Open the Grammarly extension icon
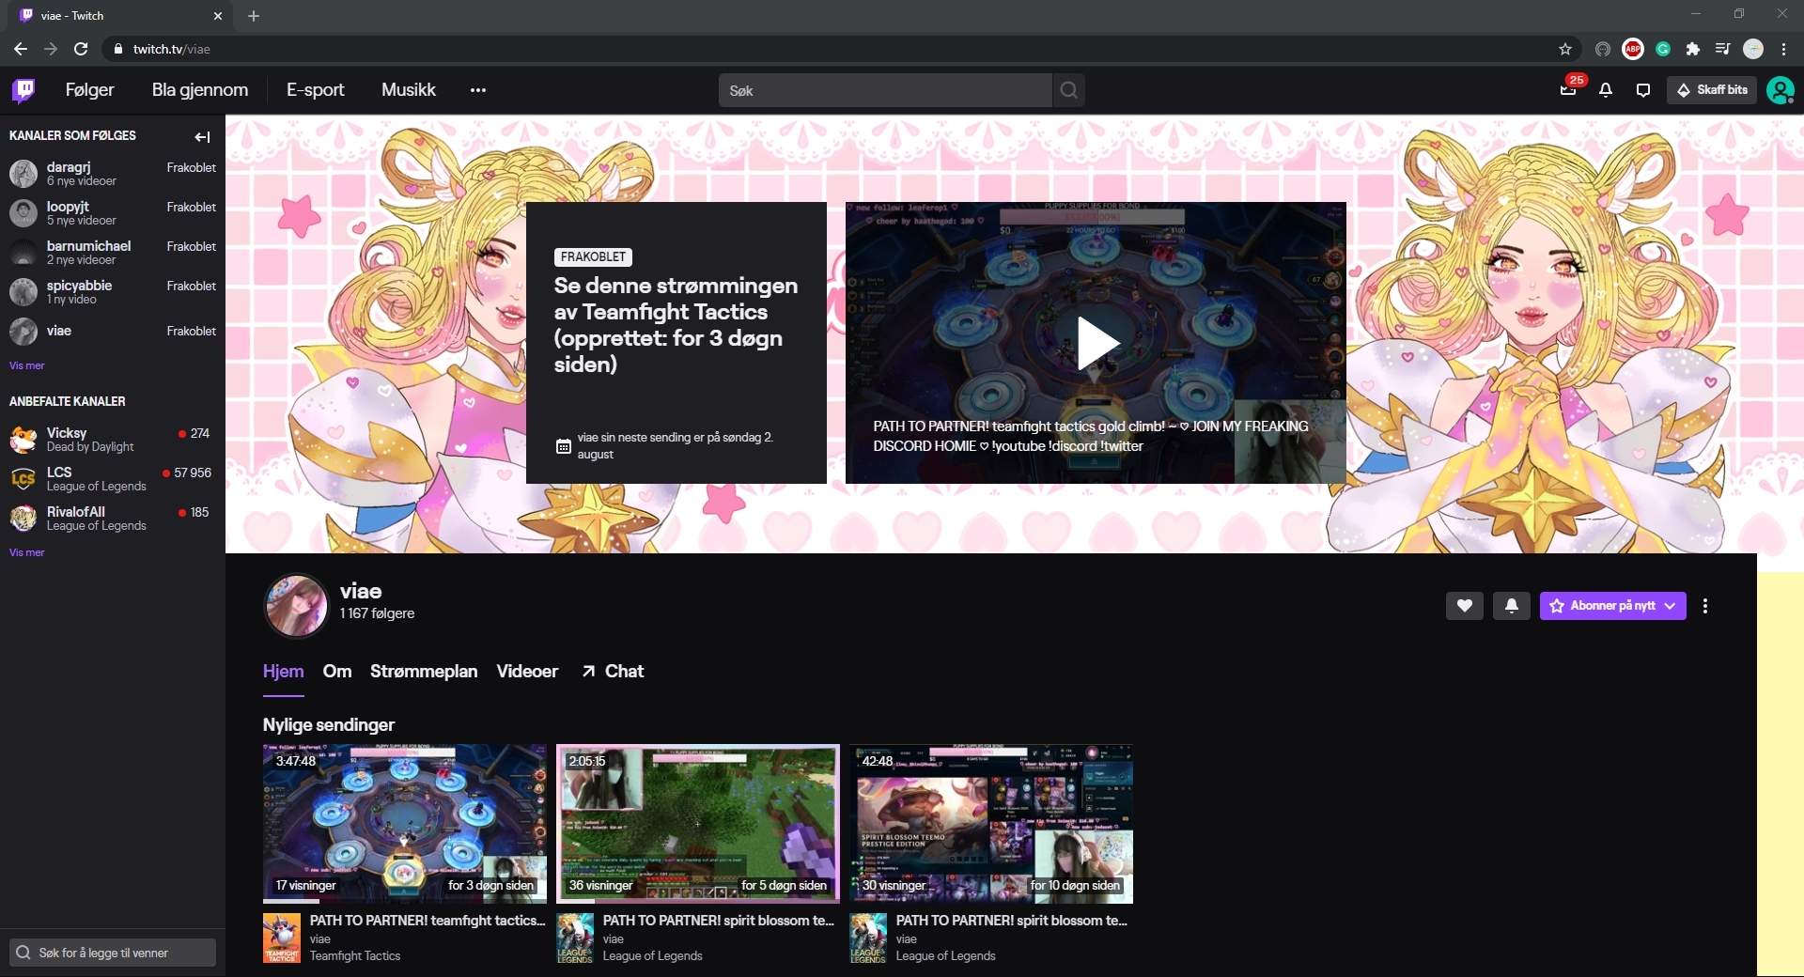The image size is (1804, 977). click(x=1663, y=49)
